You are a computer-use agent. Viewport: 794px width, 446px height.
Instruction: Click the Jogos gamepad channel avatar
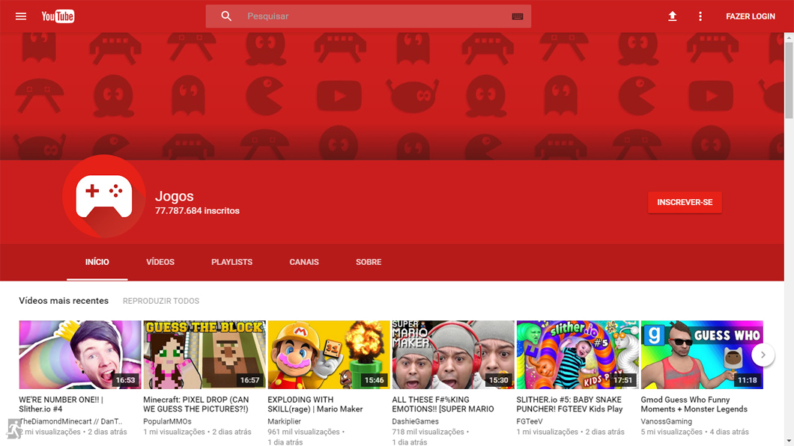coord(104,196)
